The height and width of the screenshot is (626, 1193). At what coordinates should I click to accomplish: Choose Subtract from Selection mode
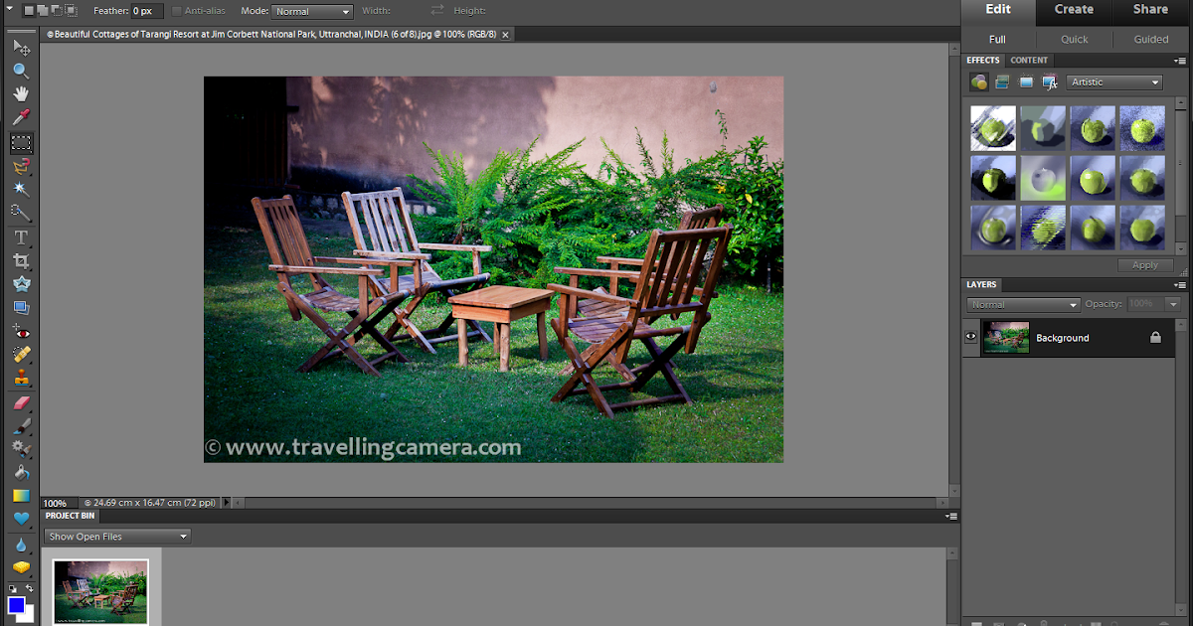57,11
